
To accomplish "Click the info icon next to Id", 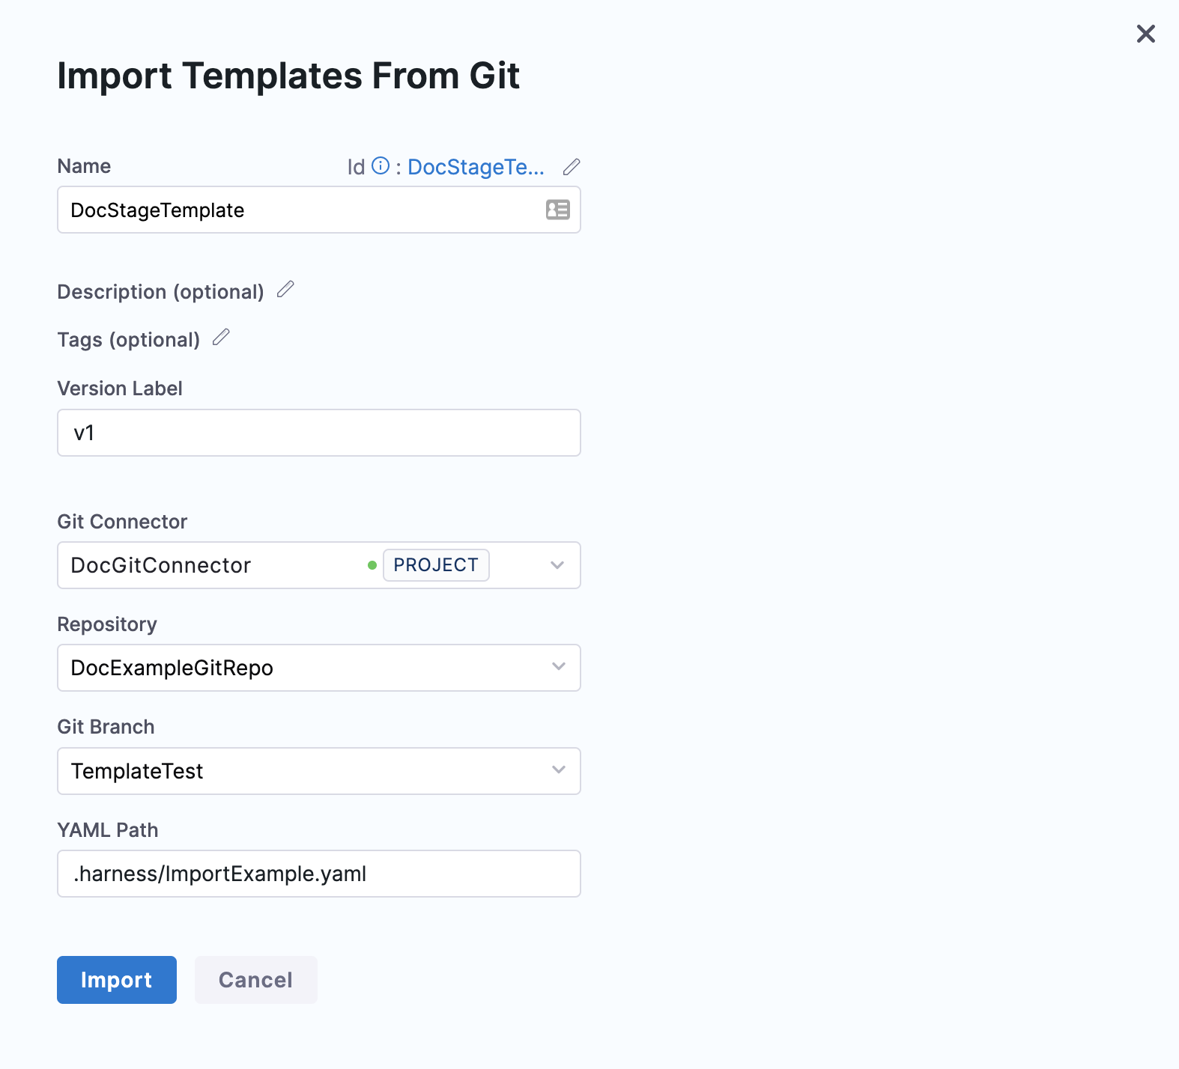I will [381, 166].
